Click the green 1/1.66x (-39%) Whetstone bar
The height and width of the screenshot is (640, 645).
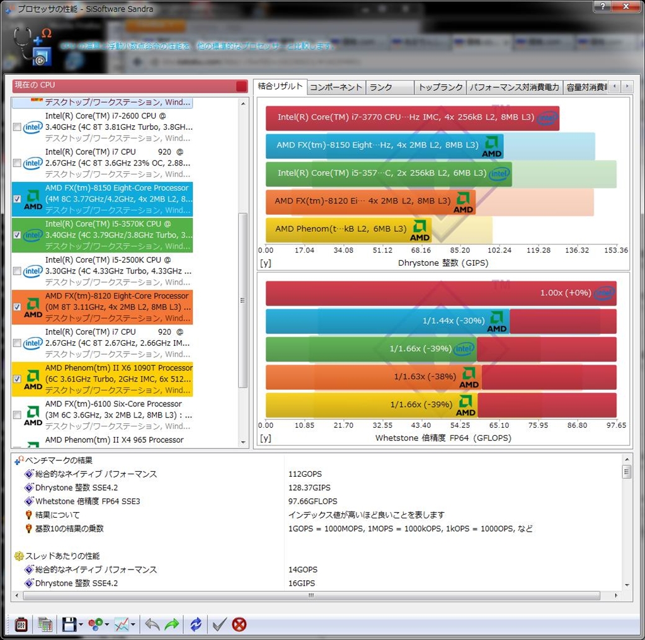[371, 349]
